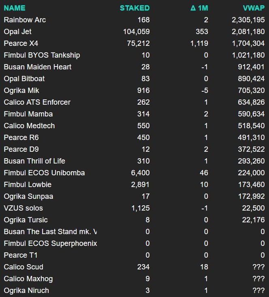Select the Fimbul Lowbie row
The height and width of the screenshot is (297, 269).
point(28,184)
